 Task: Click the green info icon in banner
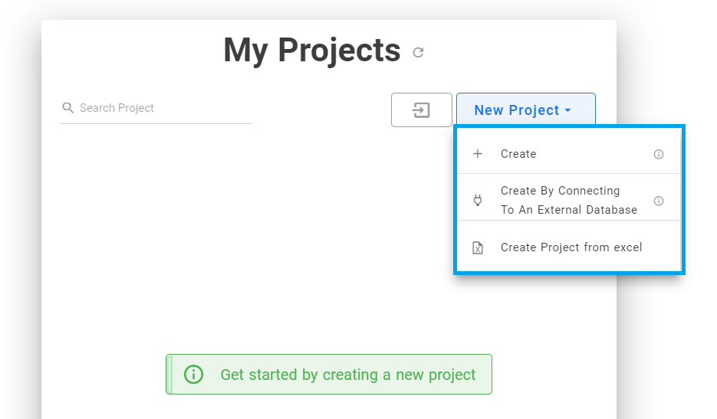(193, 375)
